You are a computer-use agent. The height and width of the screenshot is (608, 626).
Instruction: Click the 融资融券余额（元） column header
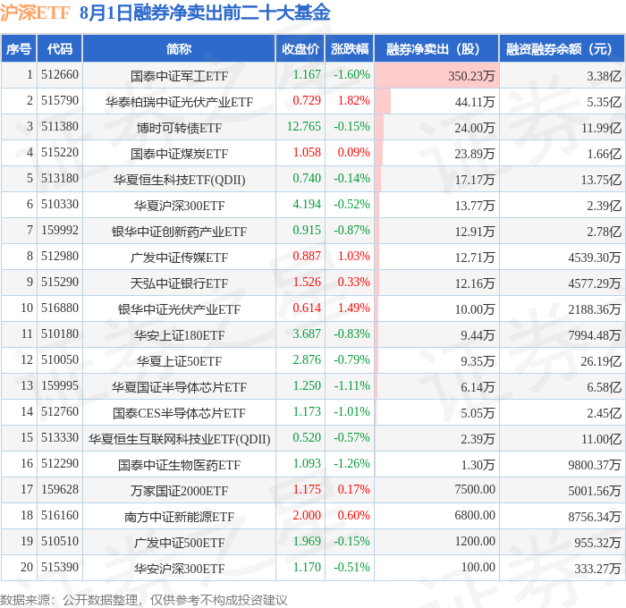tap(563, 48)
